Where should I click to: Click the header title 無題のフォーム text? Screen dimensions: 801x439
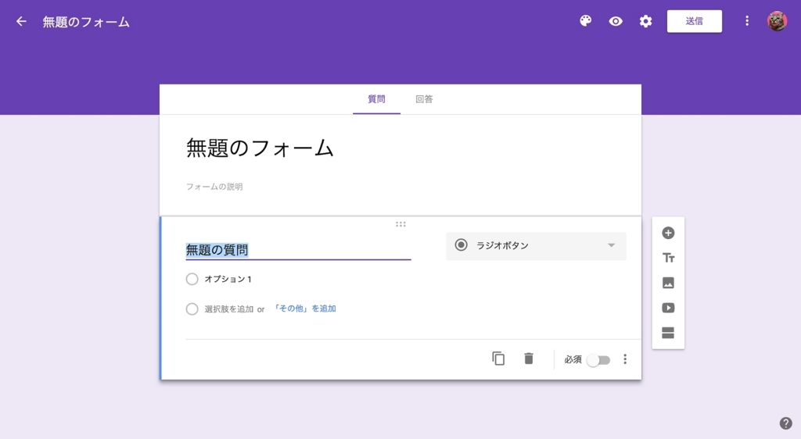tap(86, 22)
